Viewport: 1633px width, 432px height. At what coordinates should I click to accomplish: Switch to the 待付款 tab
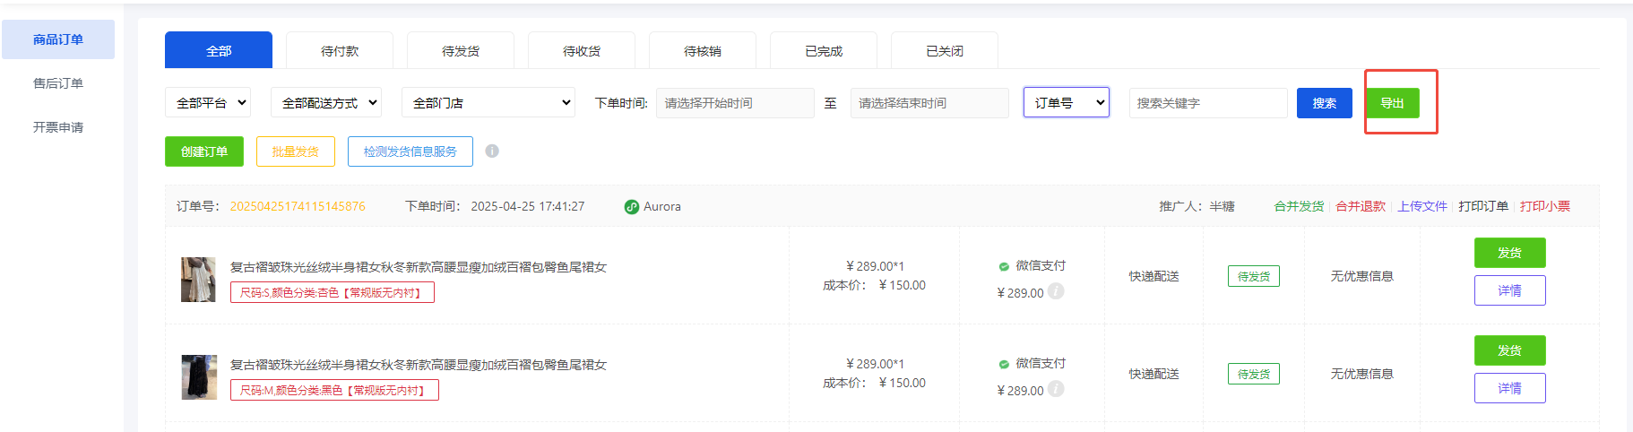(x=340, y=51)
